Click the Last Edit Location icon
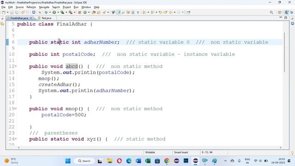295x166 pixels. [160, 12]
